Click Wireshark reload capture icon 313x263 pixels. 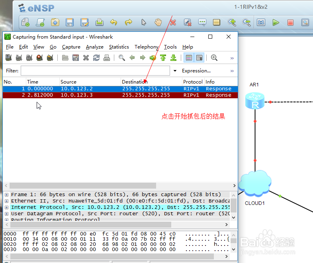click(x=96, y=58)
